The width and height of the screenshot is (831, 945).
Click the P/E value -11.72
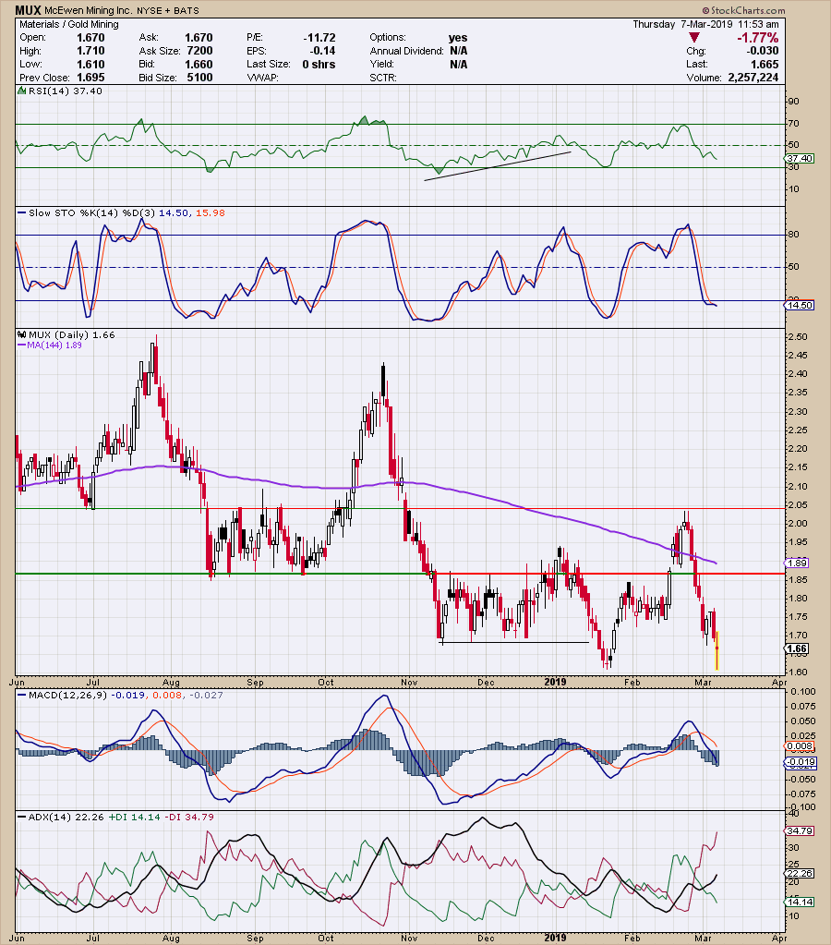click(x=319, y=37)
